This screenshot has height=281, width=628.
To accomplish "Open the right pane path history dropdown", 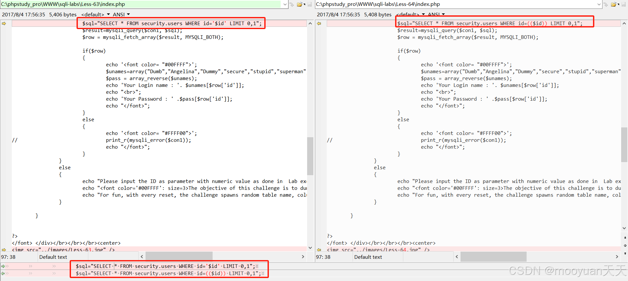I will point(599,5).
